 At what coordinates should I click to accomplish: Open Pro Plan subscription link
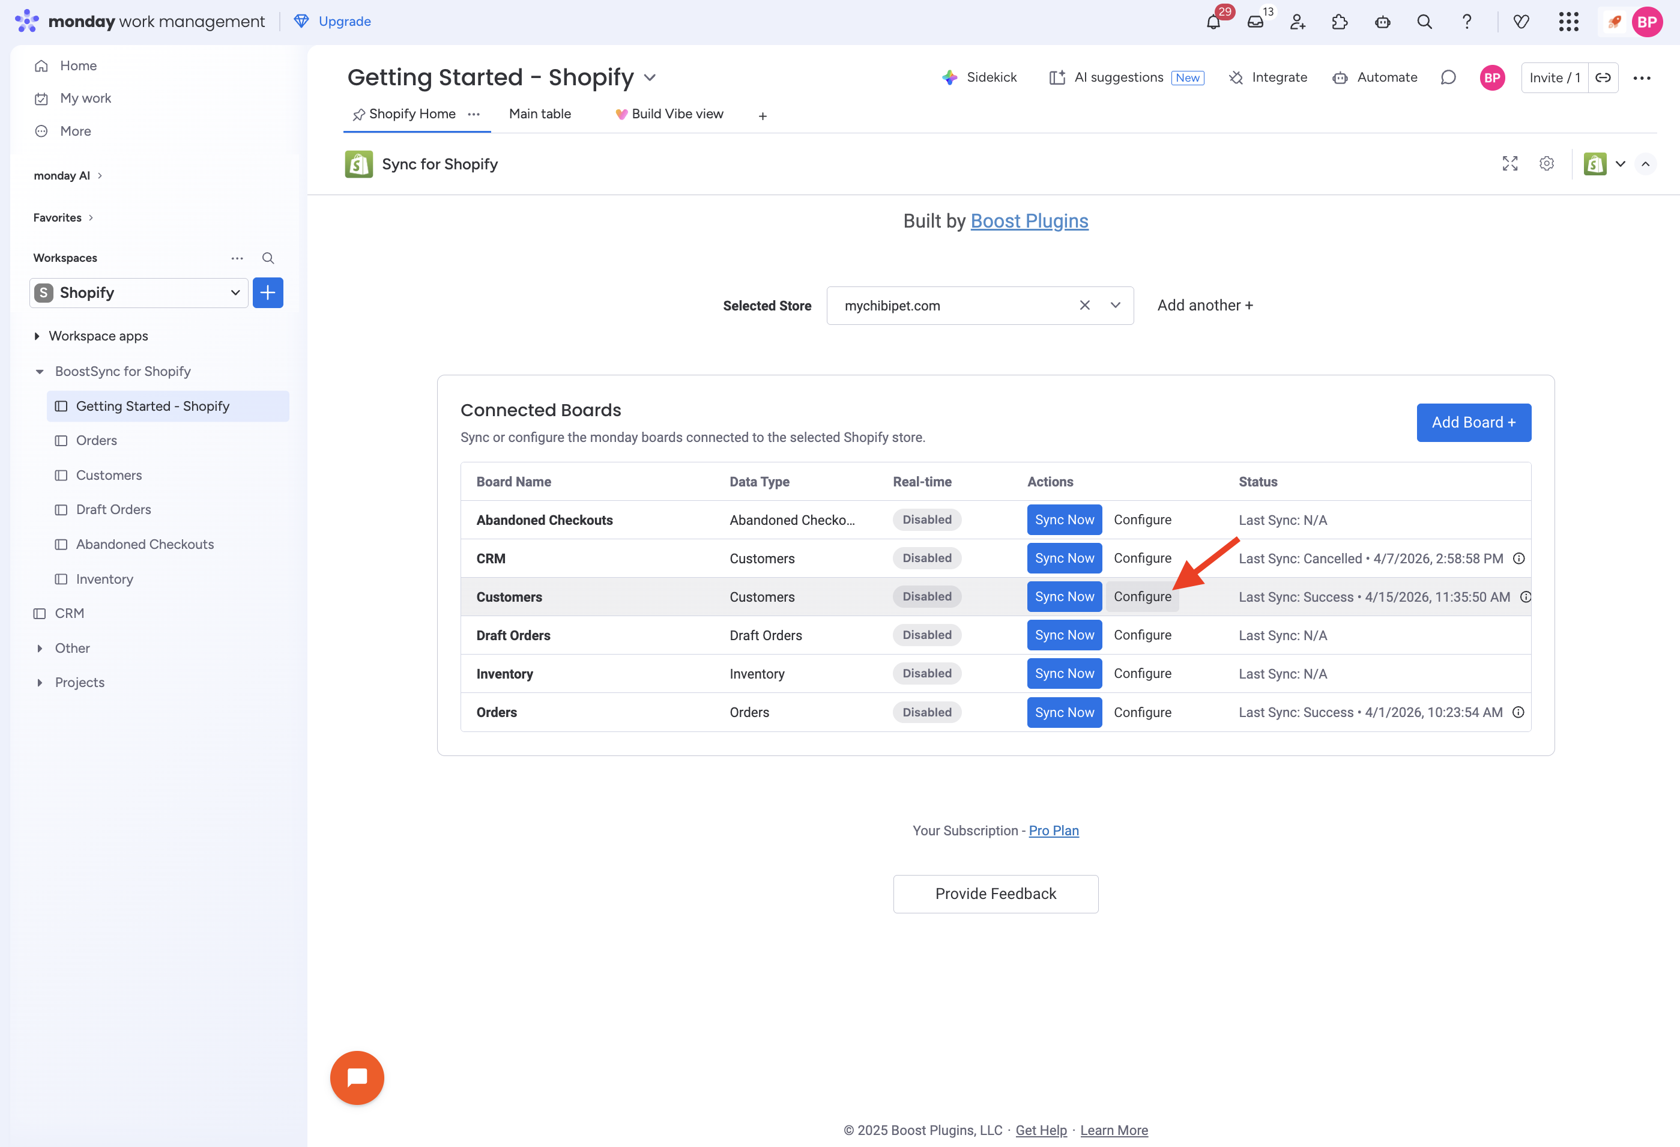[1053, 831]
